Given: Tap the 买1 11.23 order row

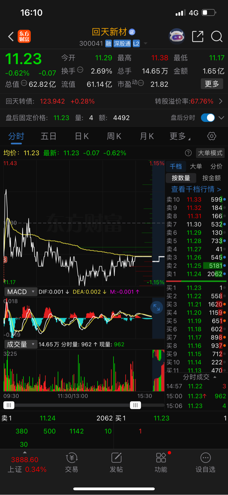Looking at the screenshot, I should click(196, 288).
